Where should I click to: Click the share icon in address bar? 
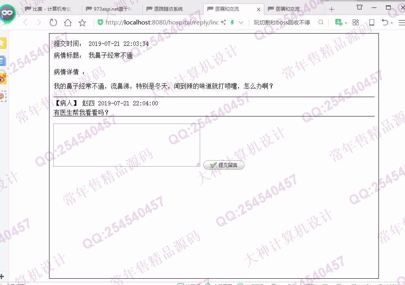(223, 22)
